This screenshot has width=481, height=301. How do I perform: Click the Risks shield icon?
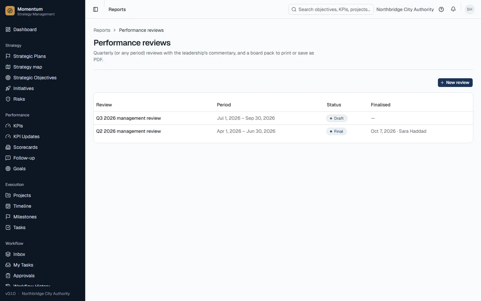[8, 99]
